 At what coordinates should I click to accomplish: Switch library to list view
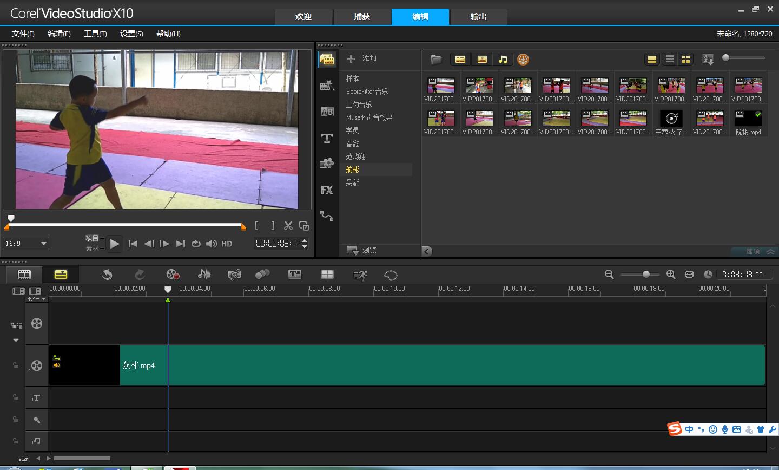point(670,60)
